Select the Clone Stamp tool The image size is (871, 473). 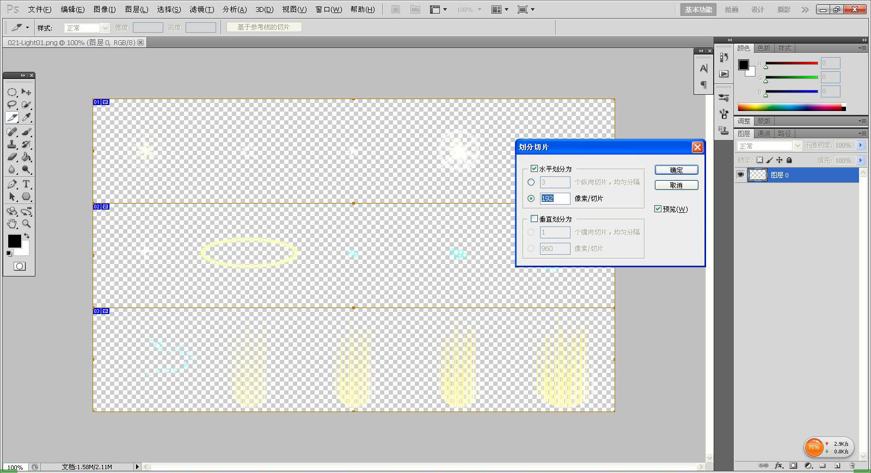[x=12, y=144]
